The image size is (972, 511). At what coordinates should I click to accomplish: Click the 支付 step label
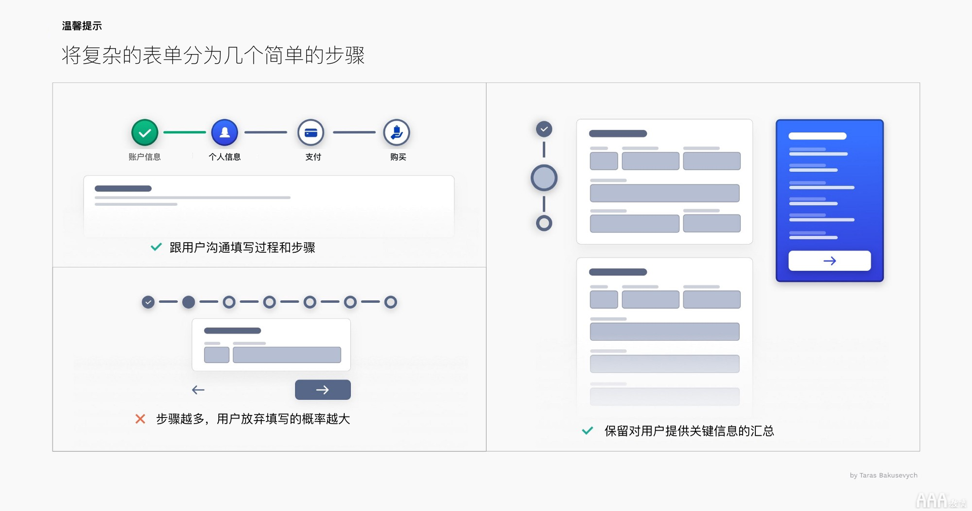(313, 157)
